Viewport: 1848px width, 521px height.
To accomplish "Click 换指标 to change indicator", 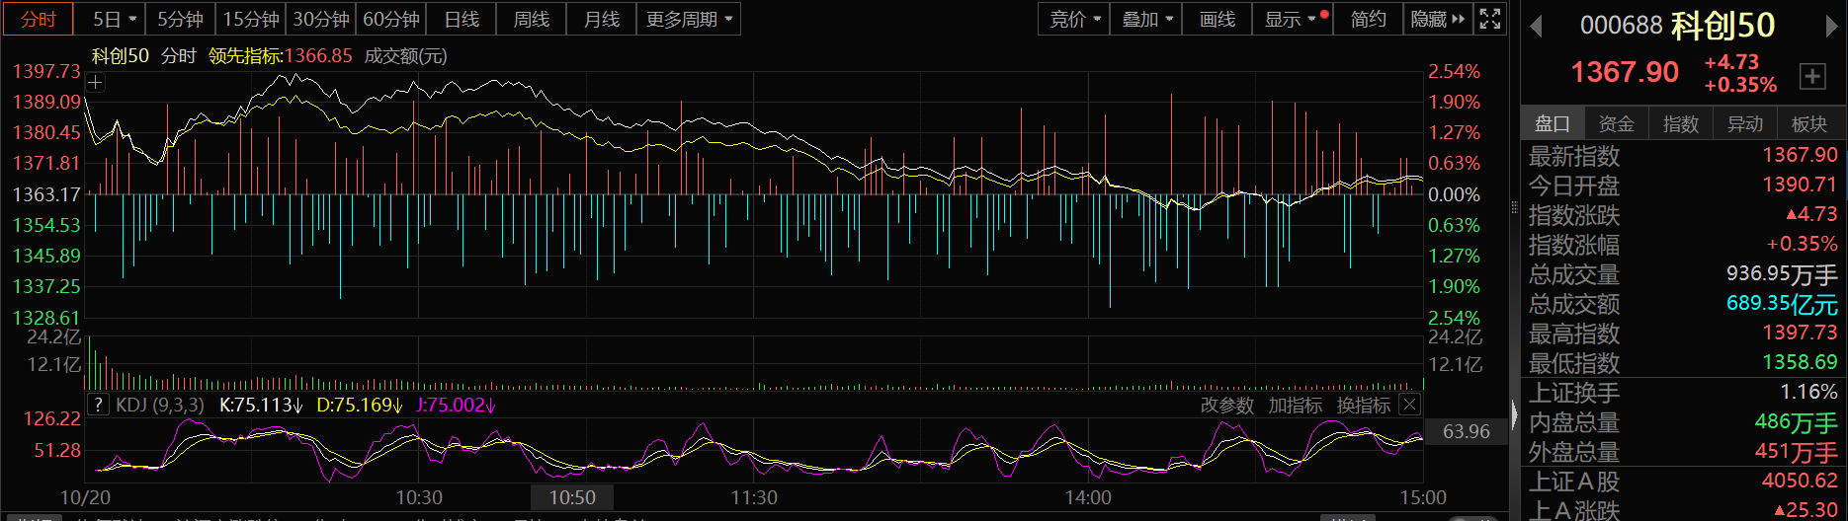I will (1363, 406).
